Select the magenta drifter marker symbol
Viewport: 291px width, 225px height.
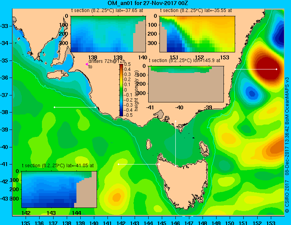coord(87,64)
